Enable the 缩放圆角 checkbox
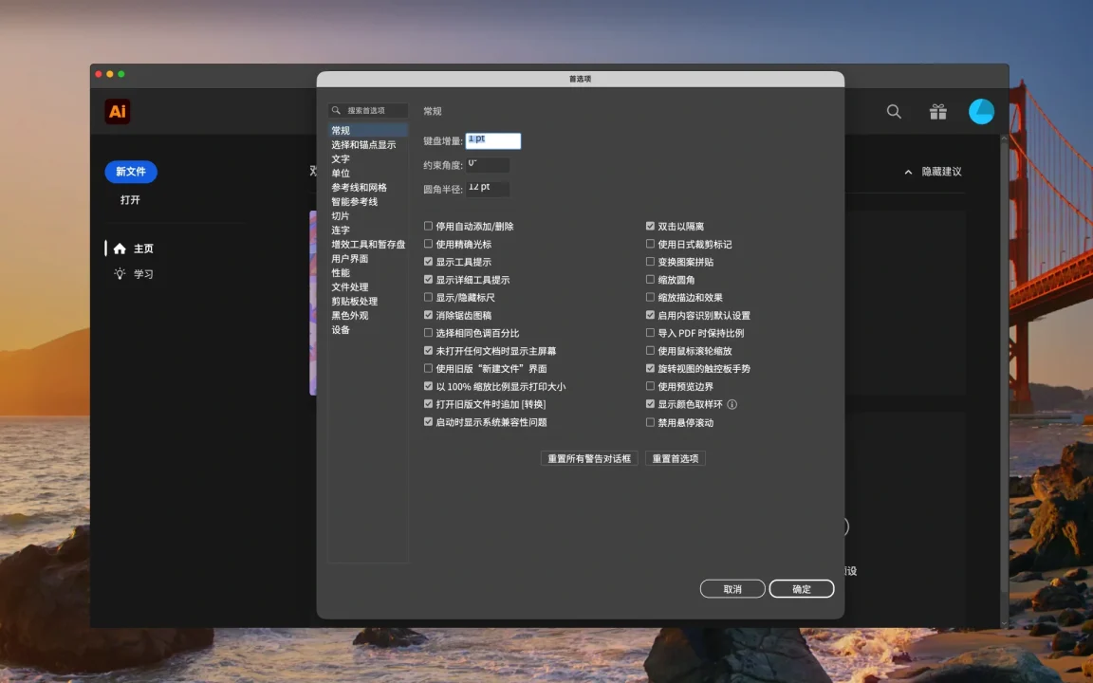The width and height of the screenshot is (1093, 683). coord(650,280)
